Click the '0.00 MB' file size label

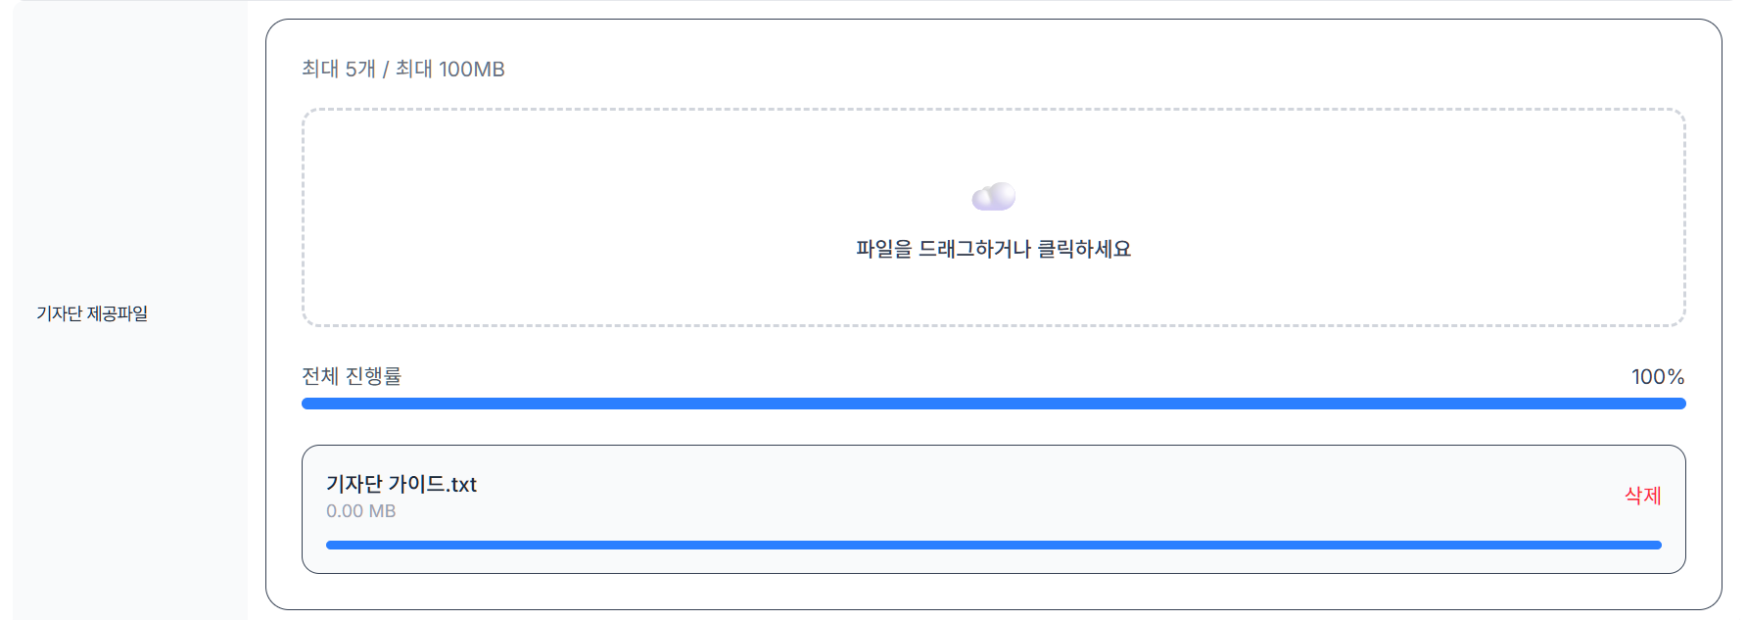pyautogui.click(x=360, y=510)
